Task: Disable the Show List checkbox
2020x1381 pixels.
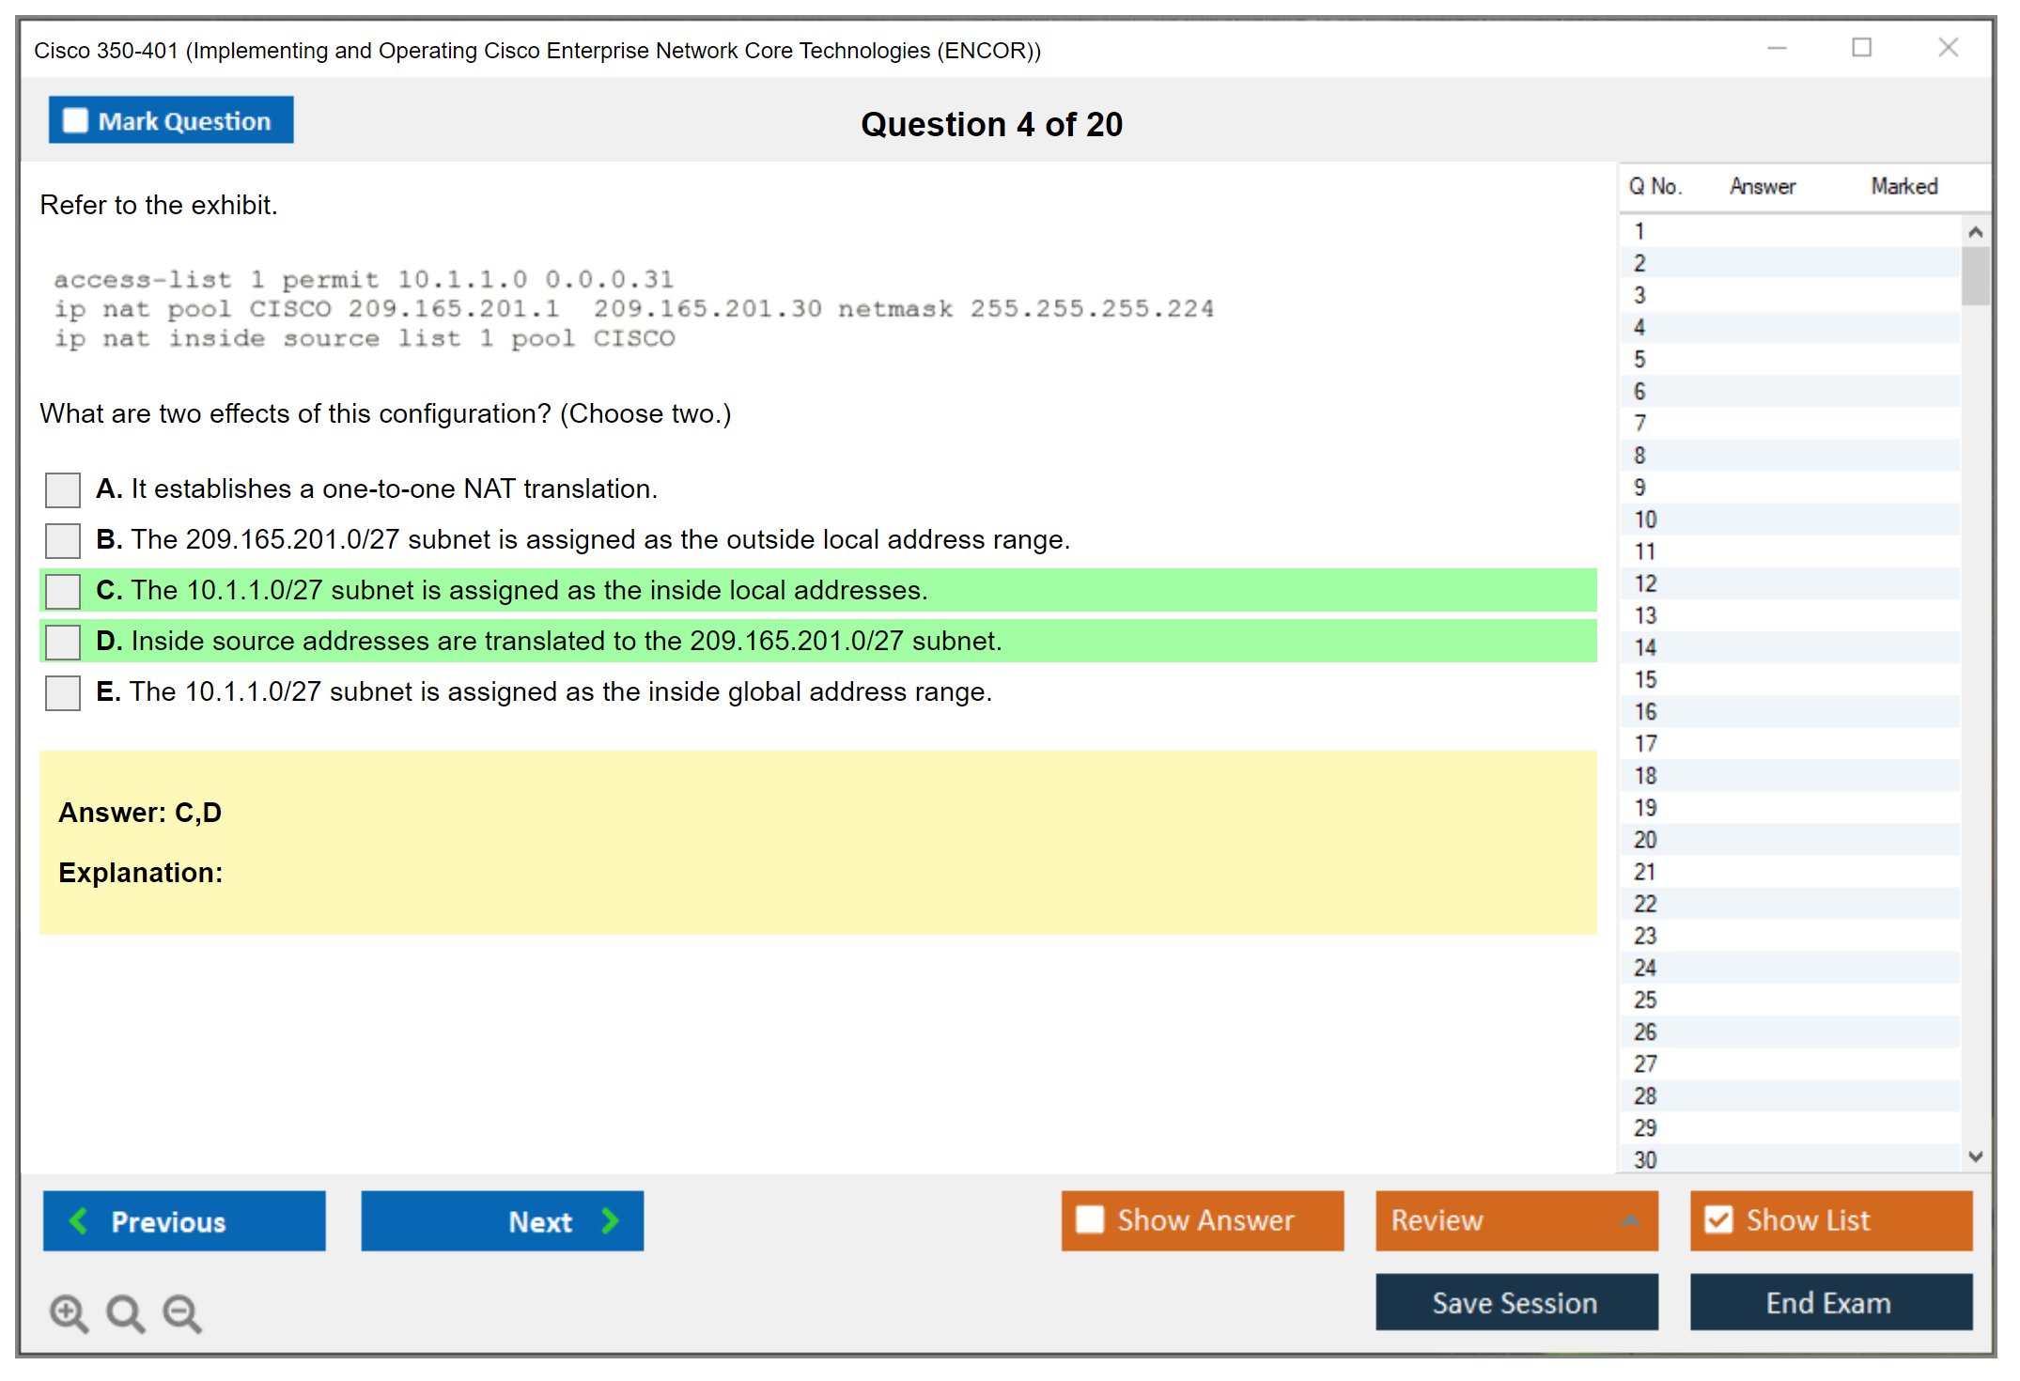Action: [x=1718, y=1219]
